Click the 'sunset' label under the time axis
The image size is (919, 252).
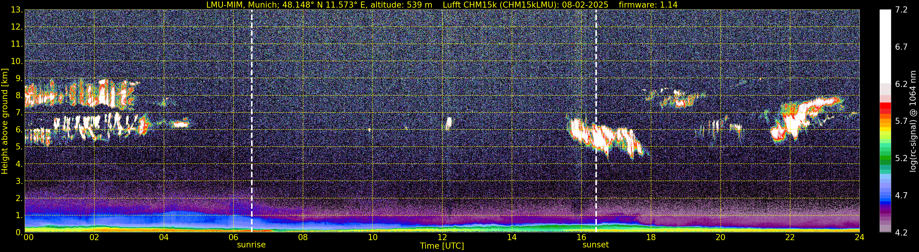click(595, 245)
